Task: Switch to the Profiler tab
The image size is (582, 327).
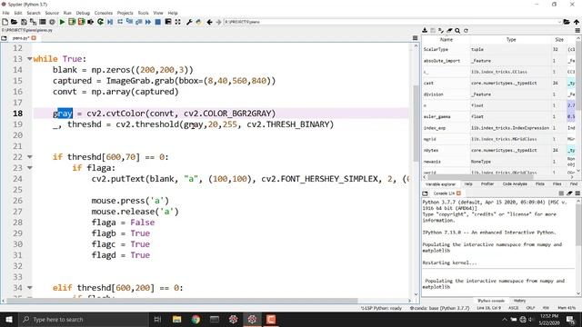Action: click(487, 183)
